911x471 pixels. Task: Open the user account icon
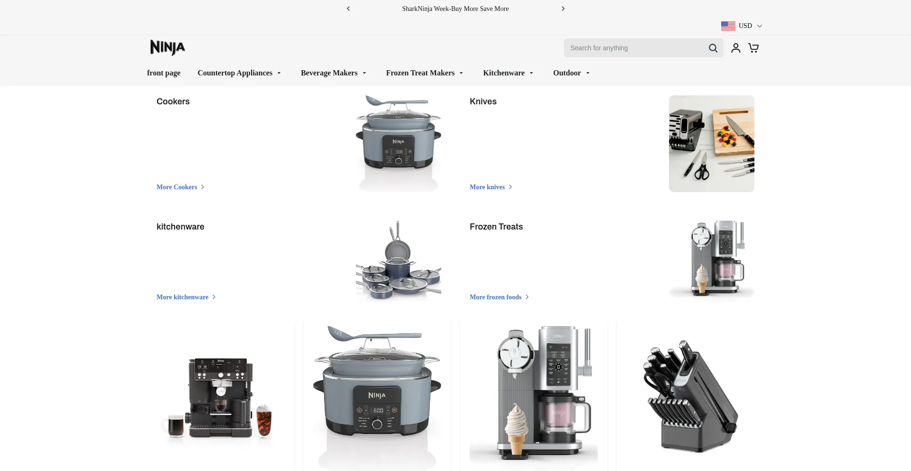pos(735,48)
